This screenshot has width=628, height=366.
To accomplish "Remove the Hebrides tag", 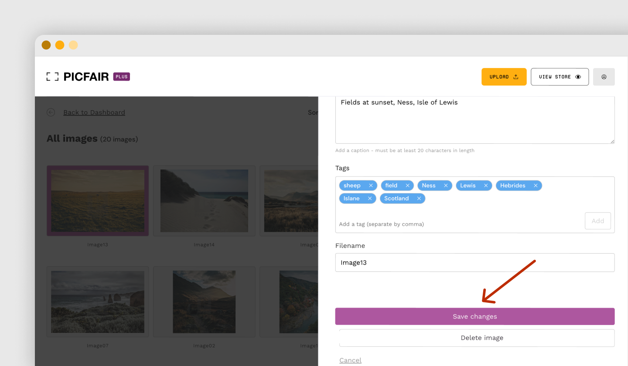I will tap(536, 186).
